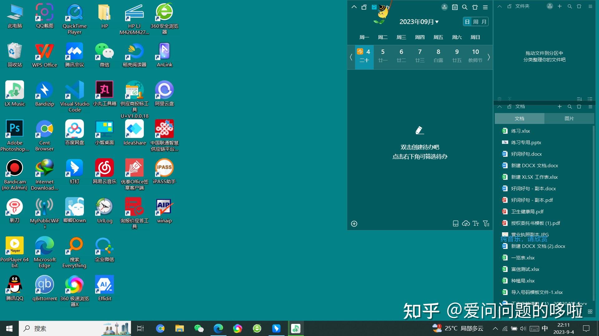The width and height of the screenshot is (599, 336).
Task: Select September 8 on the calendar
Action: pyautogui.click(x=438, y=55)
